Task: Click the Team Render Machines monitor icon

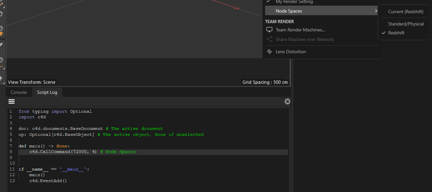Action: point(269,30)
